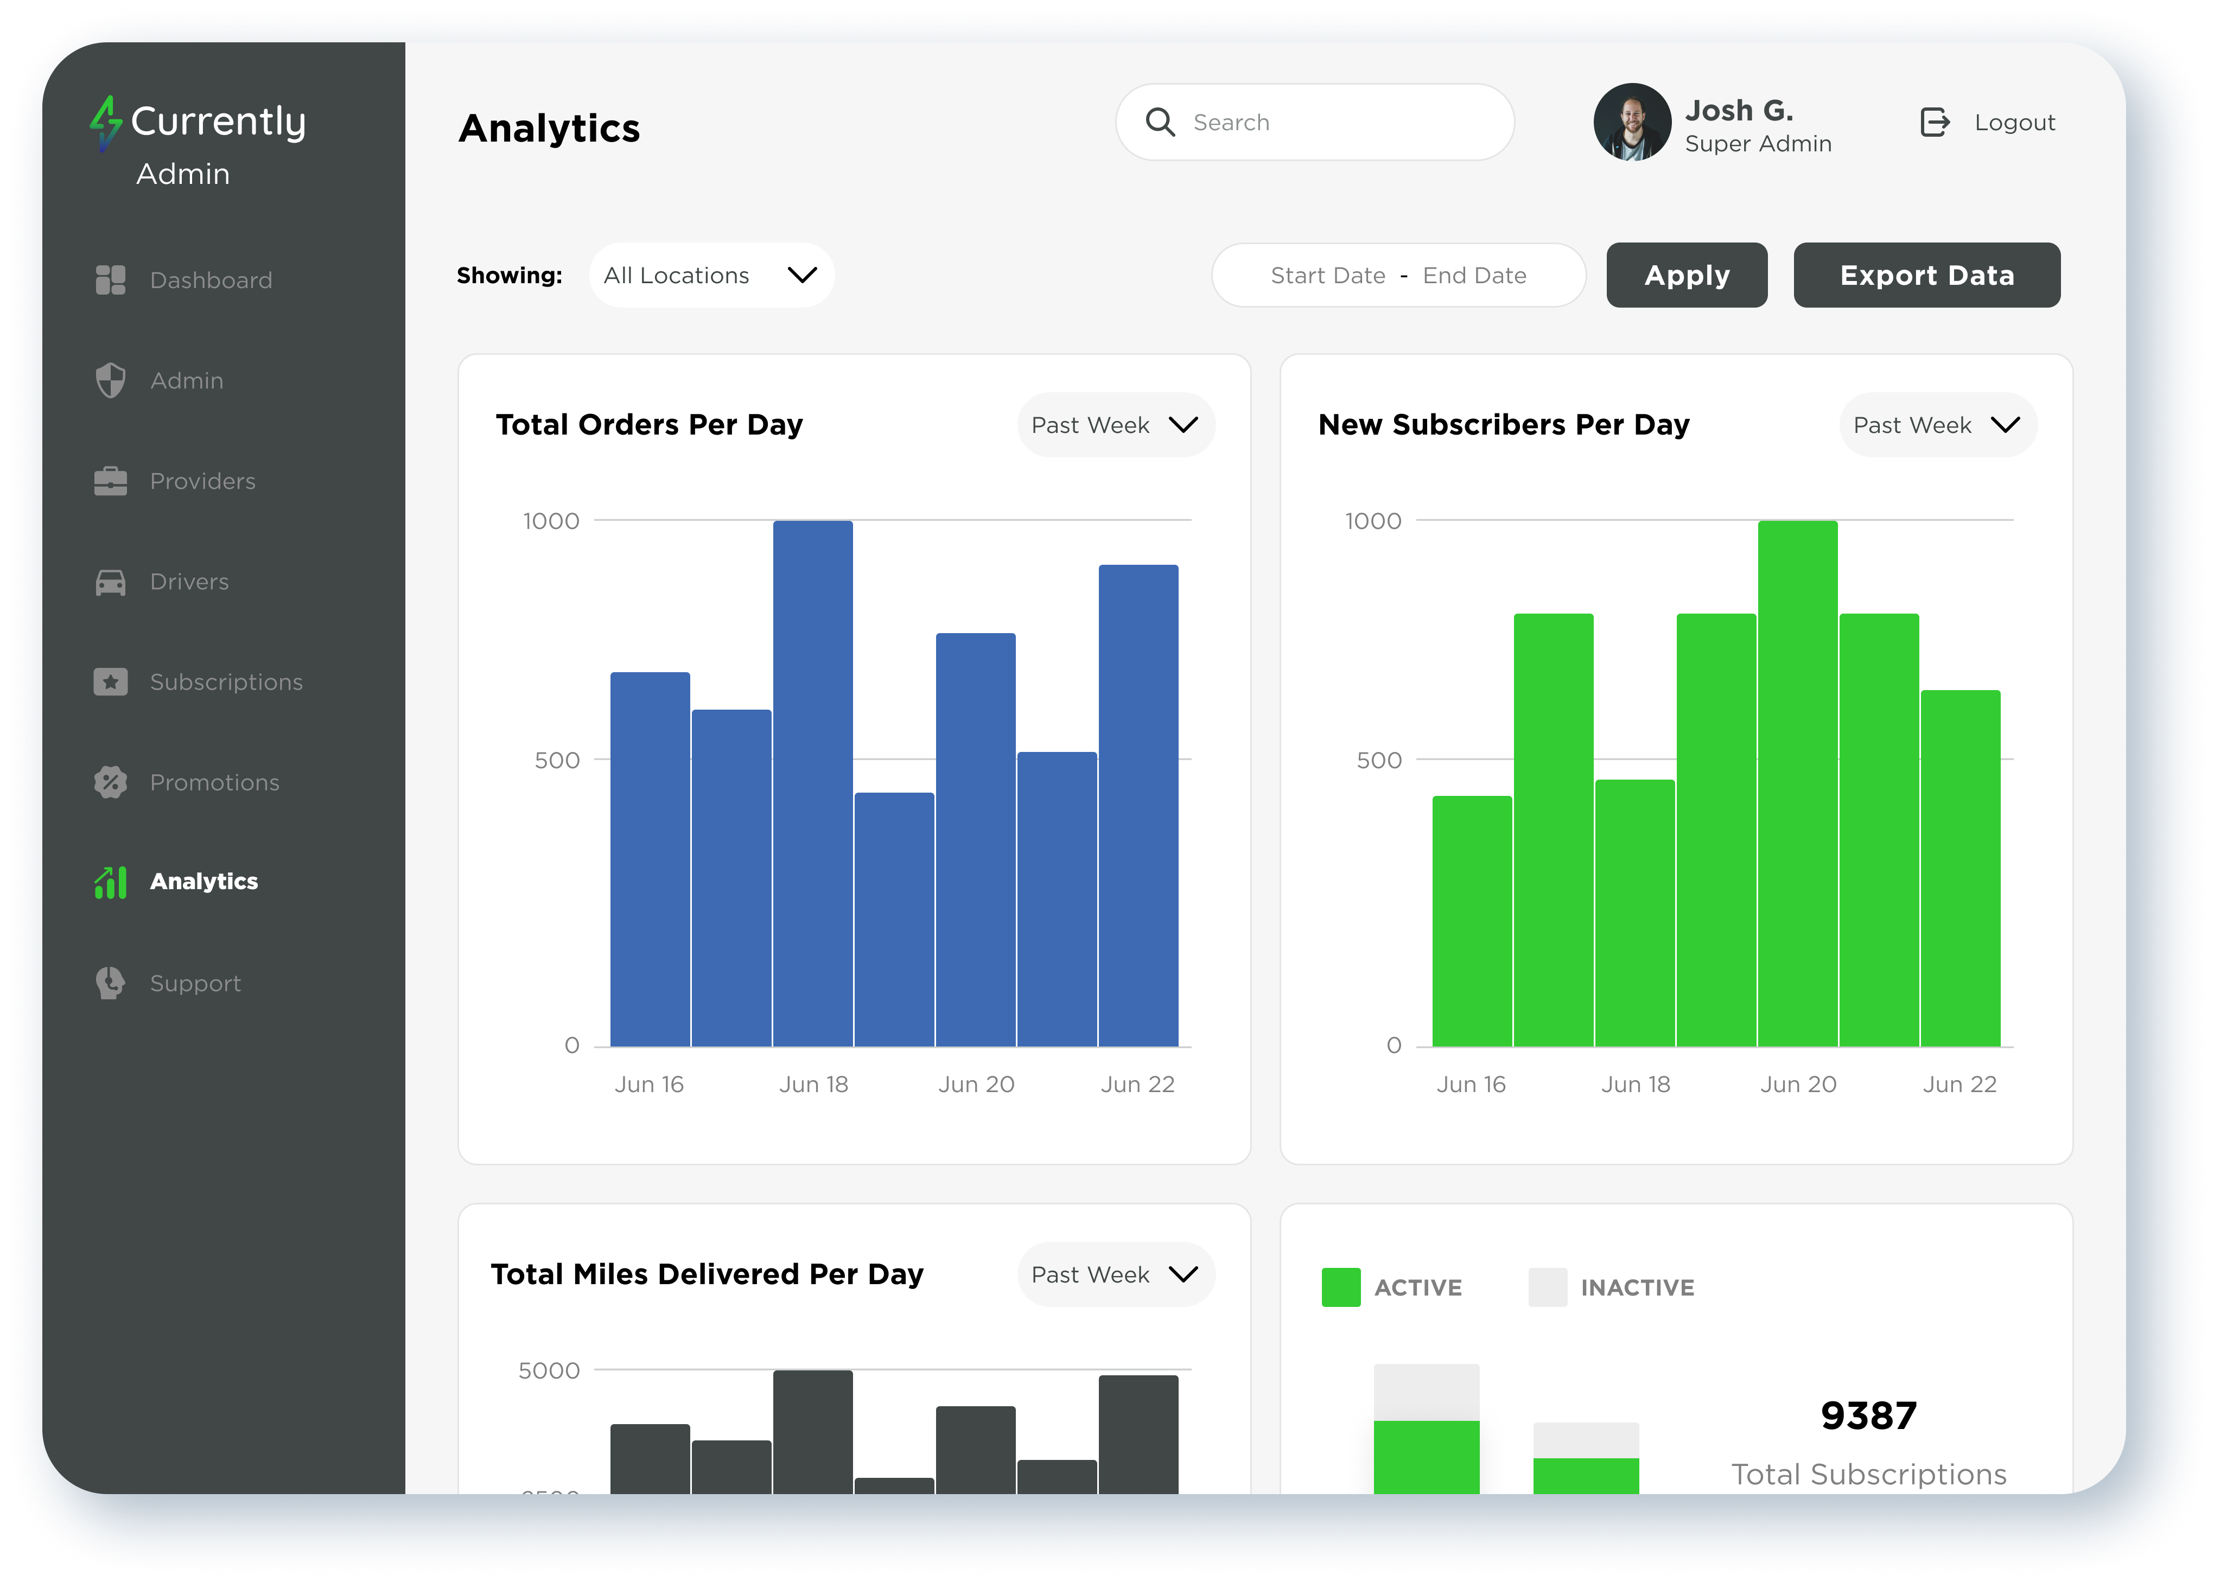Select the Analytics sidebar label
This screenshot has height=1582, width=2214.
click(203, 881)
